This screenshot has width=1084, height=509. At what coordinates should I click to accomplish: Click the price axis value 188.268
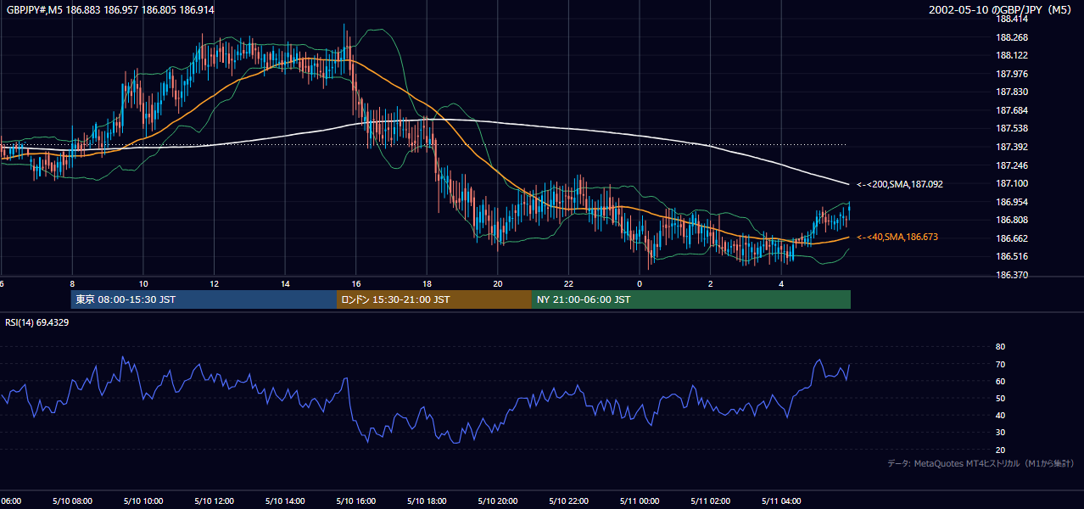pyautogui.click(x=1012, y=37)
